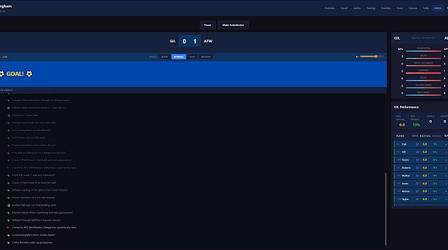Open the Table tab
The image size is (448, 250).
point(425,8)
